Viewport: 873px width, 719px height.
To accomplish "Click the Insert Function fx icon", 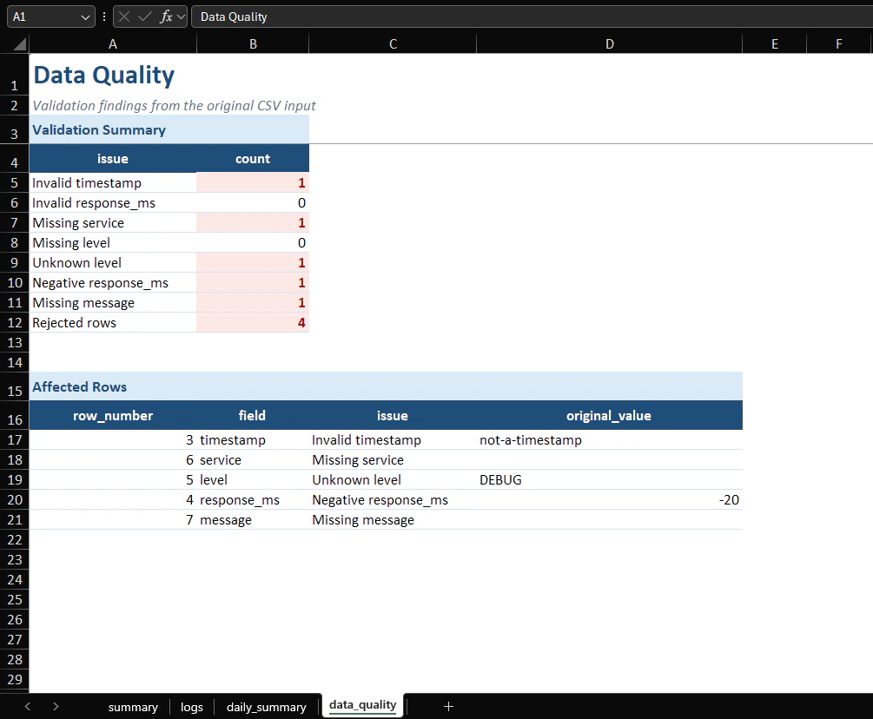I will pos(165,16).
